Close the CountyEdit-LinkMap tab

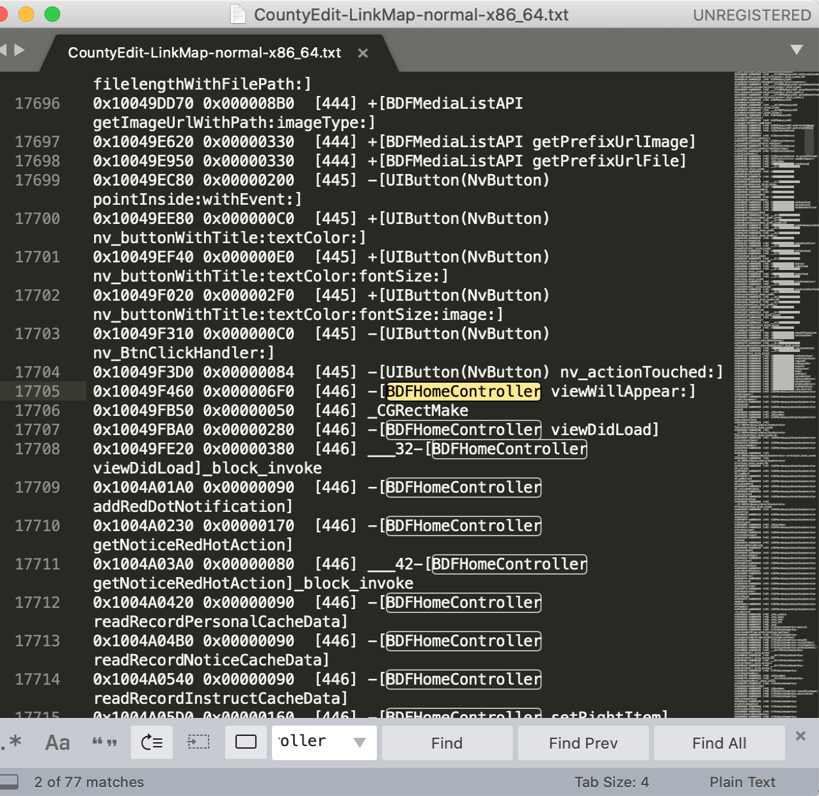tap(363, 53)
